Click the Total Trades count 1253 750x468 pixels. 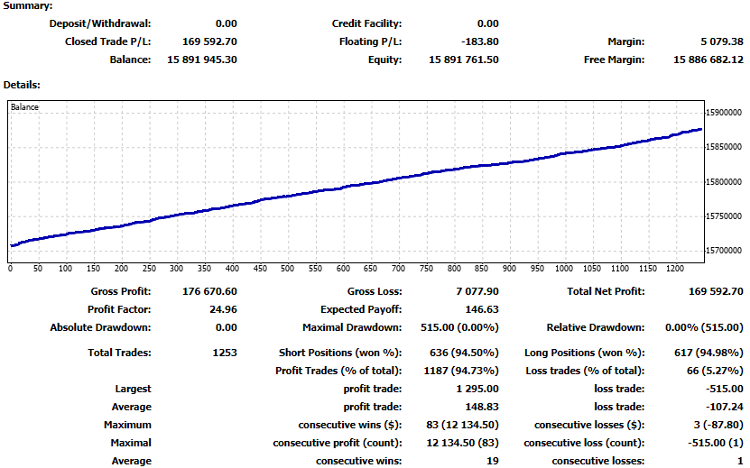tap(224, 353)
